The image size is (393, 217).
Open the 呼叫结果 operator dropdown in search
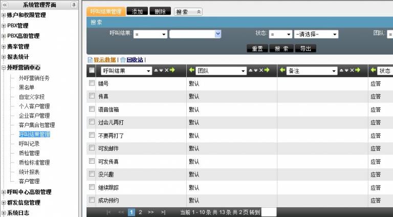[x=150, y=34]
